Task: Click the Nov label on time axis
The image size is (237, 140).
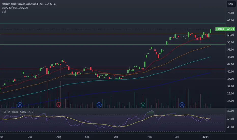Action: click(x=150, y=137)
